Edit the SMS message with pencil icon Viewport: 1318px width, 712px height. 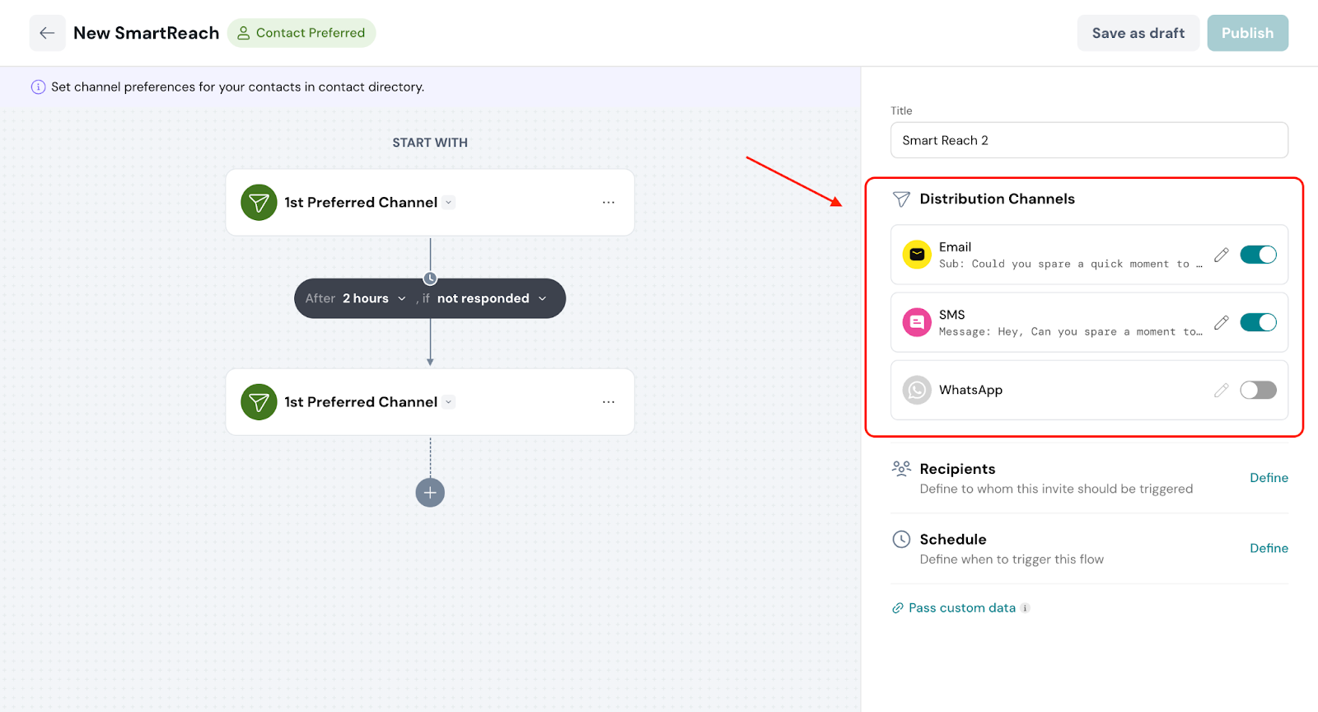tap(1221, 322)
